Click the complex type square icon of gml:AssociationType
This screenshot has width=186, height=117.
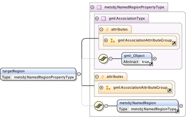pos(103,19)
